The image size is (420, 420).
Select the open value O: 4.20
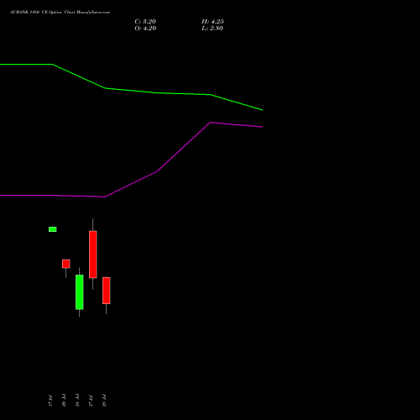coord(145,29)
